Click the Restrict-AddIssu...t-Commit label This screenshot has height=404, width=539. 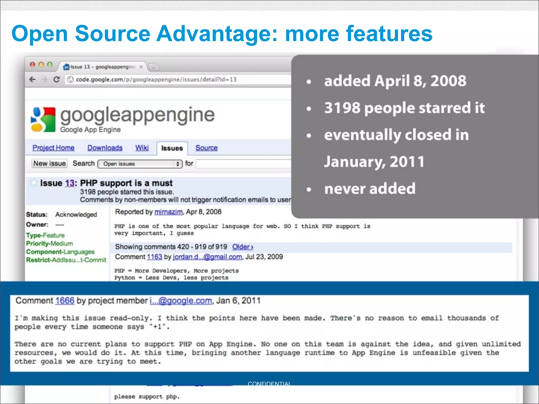(66, 260)
